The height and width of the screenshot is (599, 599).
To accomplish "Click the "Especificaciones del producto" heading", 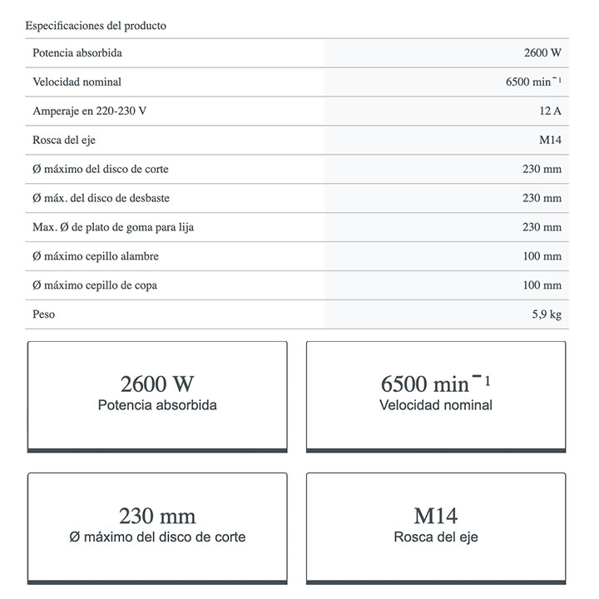I will 96,26.
